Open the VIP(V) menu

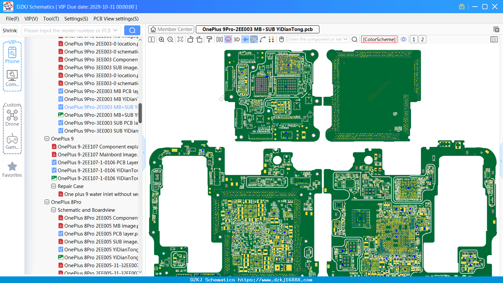tap(31, 19)
